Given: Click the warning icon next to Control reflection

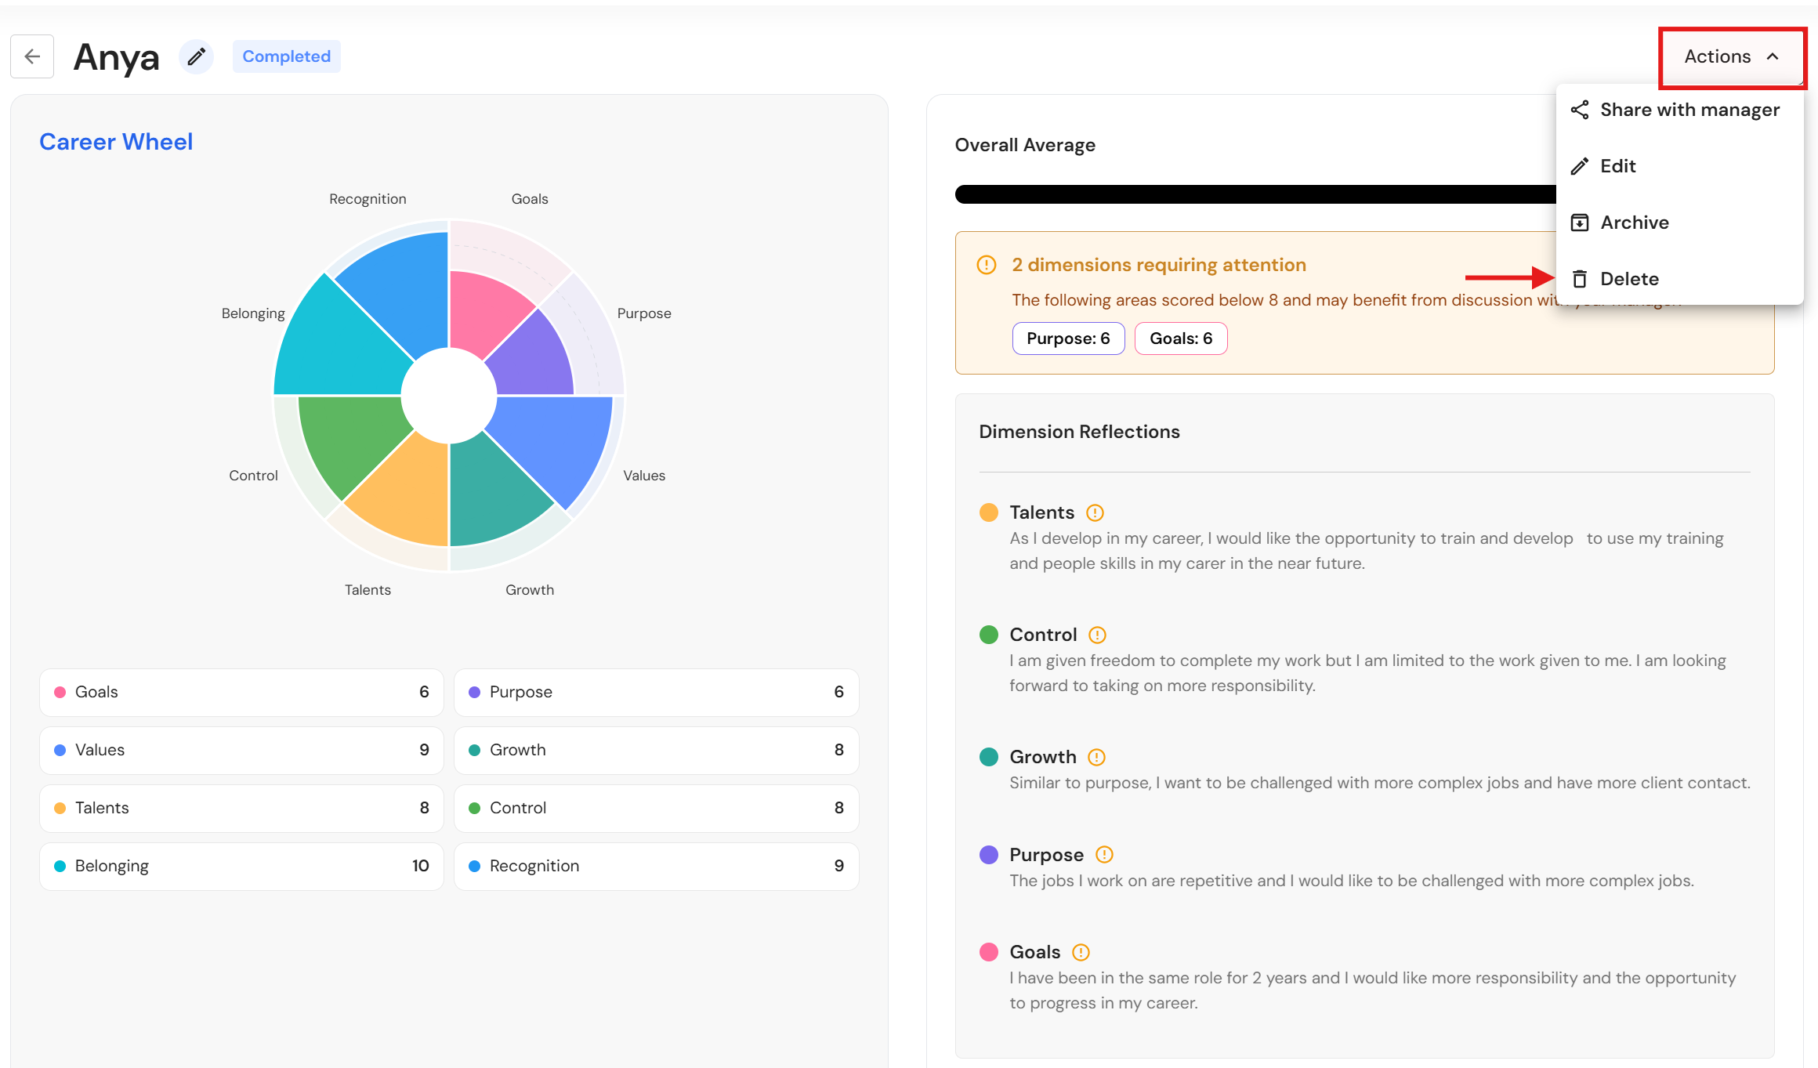Looking at the screenshot, I should (x=1097, y=635).
